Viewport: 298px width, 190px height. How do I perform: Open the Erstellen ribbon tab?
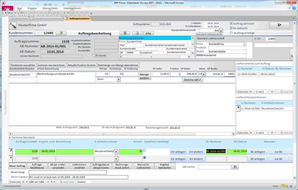click(32, 8)
